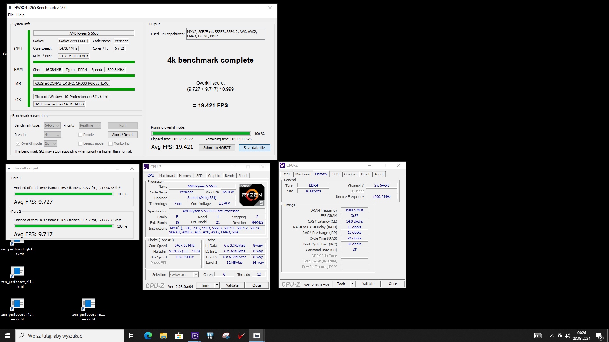
Task: Launch Microsoft Edge from taskbar
Action: tap(148, 336)
